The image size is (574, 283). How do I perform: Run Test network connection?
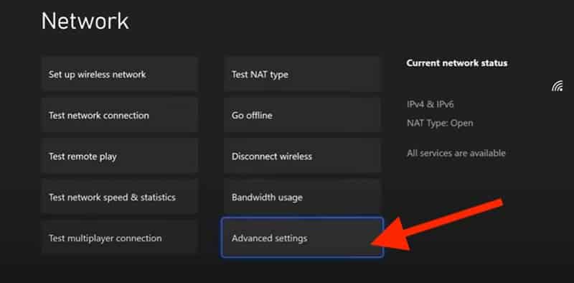(119, 116)
